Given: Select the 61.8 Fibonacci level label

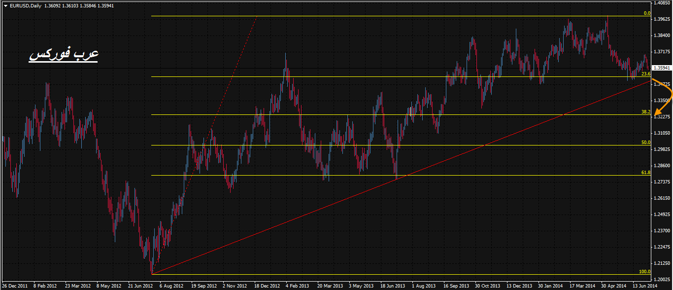Looking at the screenshot, I should [646, 173].
